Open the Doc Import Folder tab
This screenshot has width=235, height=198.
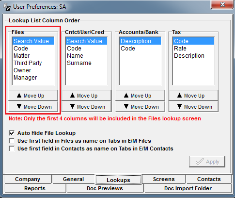[188, 188]
